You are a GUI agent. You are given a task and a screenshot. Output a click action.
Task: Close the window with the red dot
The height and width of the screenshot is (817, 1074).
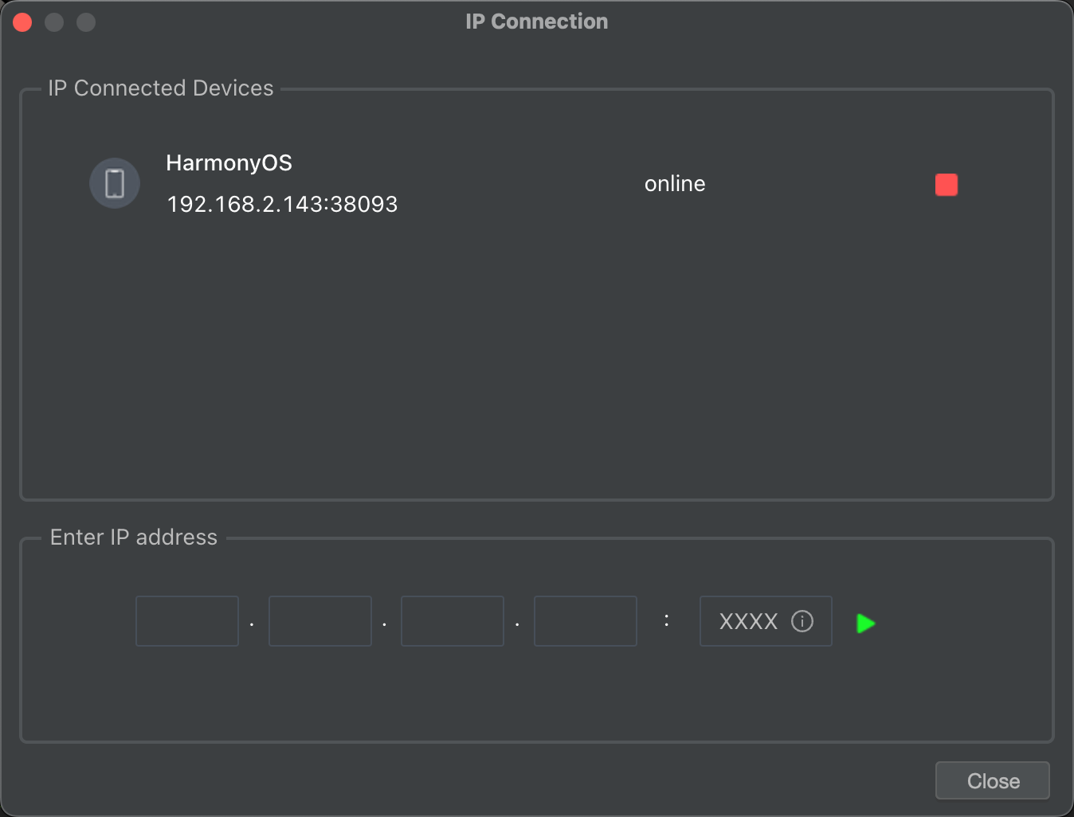pyautogui.click(x=22, y=22)
